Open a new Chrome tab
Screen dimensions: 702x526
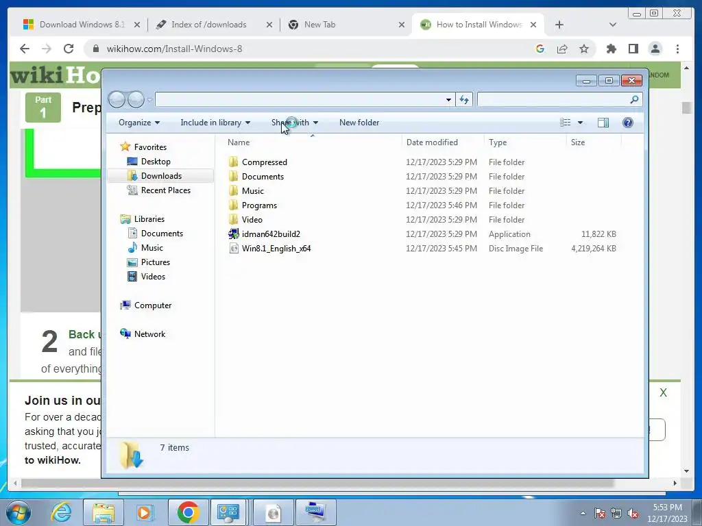click(559, 25)
